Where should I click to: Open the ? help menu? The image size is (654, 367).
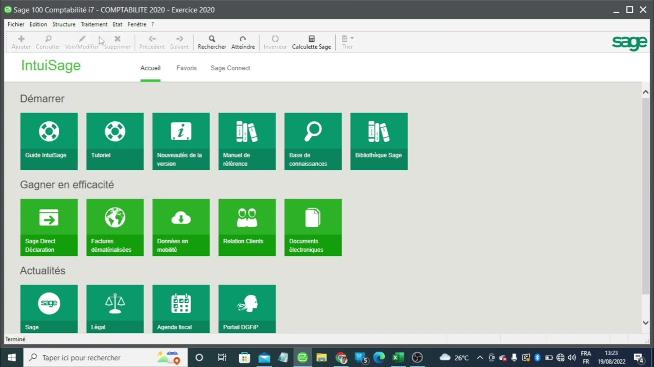152,24
